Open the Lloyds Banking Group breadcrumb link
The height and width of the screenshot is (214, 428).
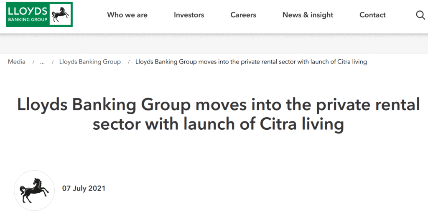coord(90,62)
